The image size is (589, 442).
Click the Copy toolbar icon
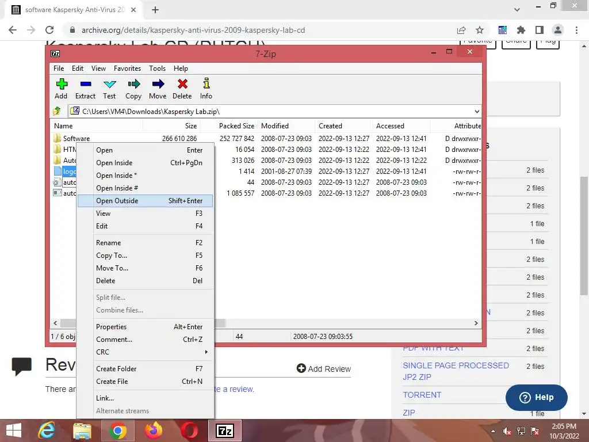(x=133, y=84)
